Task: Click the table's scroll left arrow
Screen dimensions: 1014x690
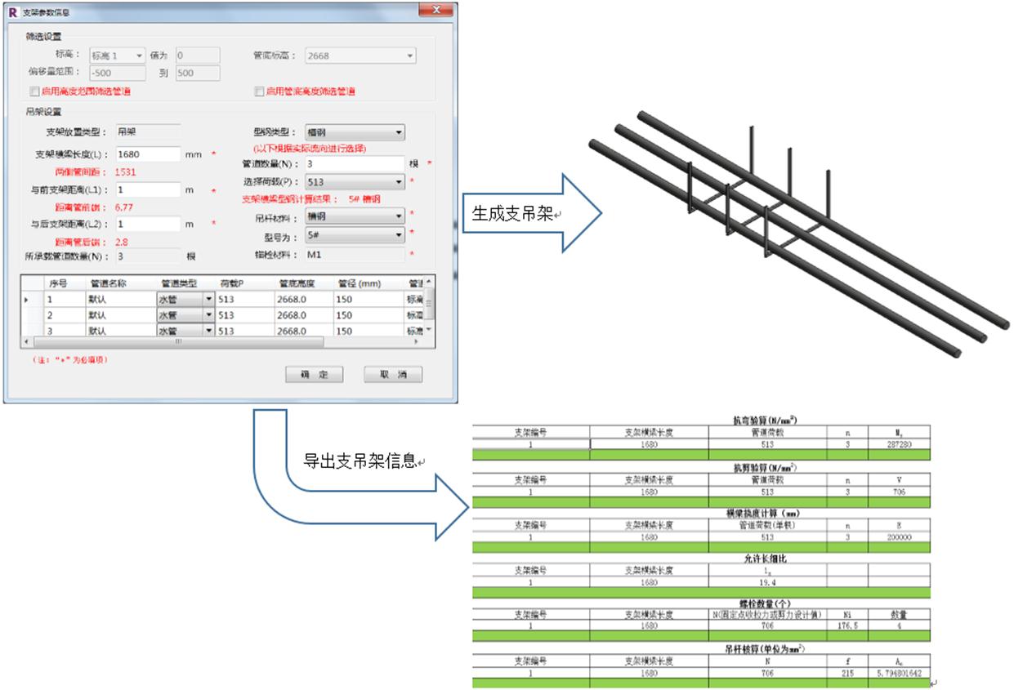Action: click(27, 342)
